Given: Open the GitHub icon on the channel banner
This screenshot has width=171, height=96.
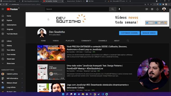Looking at the screenshot, I should (x=162, y=23).
